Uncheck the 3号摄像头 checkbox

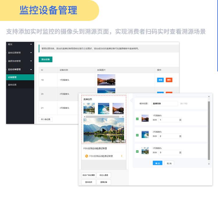click(x=137, y=151)
